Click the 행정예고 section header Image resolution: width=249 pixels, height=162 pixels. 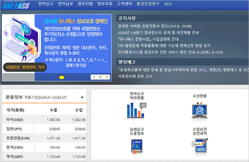pos(127,62)
